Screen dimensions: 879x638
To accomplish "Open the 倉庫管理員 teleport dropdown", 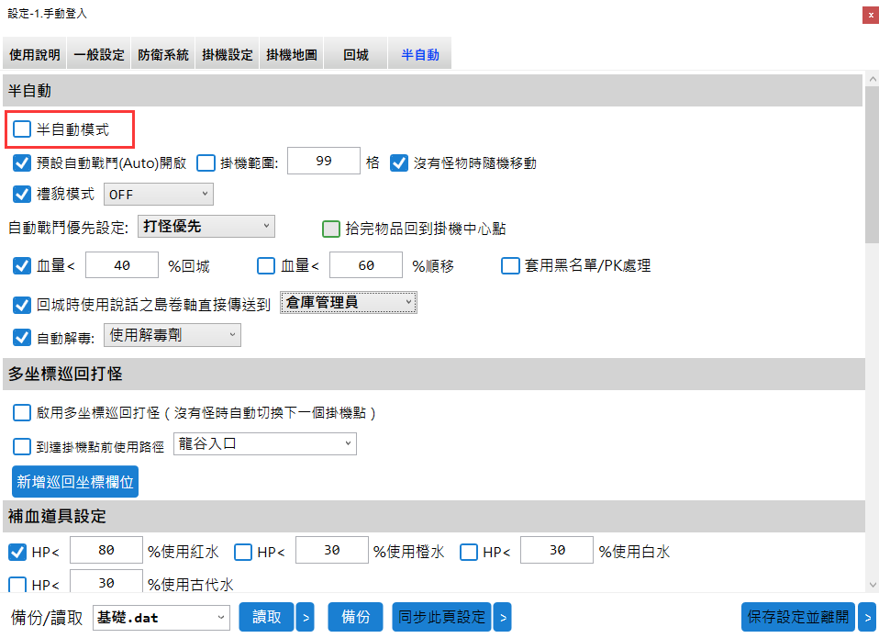I will pyautogui.click(x=348, y=303).
